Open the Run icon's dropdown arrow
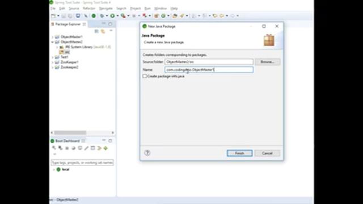The width and height of the screenshot is (363, 204). (117, 16)
